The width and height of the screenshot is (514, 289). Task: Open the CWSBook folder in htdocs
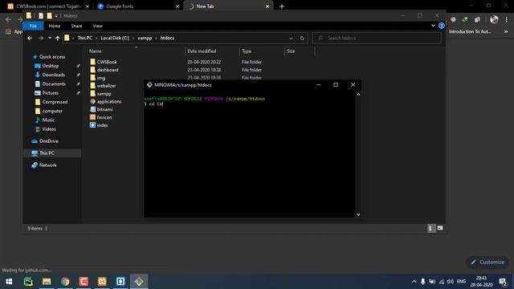click(107, 62)
